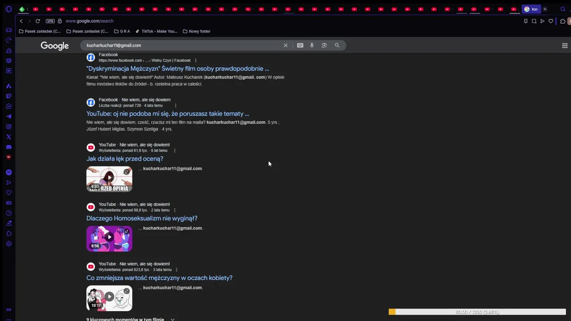Open 'Jak działa lęk przed oceną?' result
Viewport: 571px width, 321px height.
125,159
